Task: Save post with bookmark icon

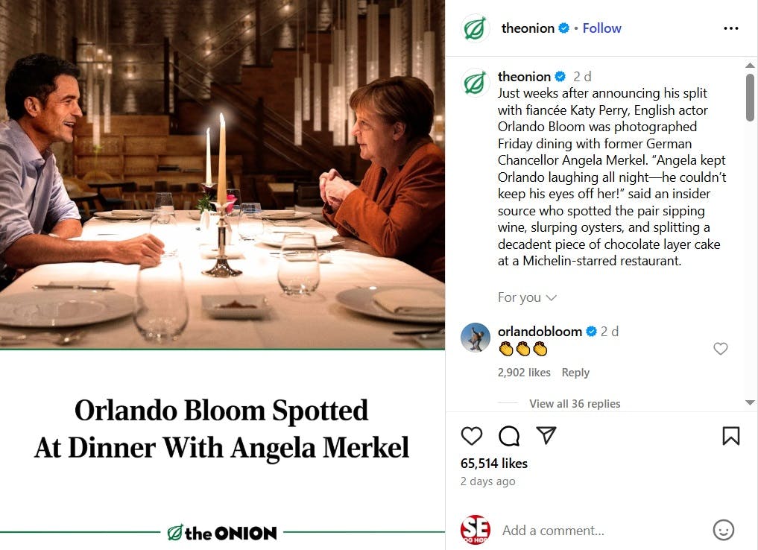Action: pos(730,435)
